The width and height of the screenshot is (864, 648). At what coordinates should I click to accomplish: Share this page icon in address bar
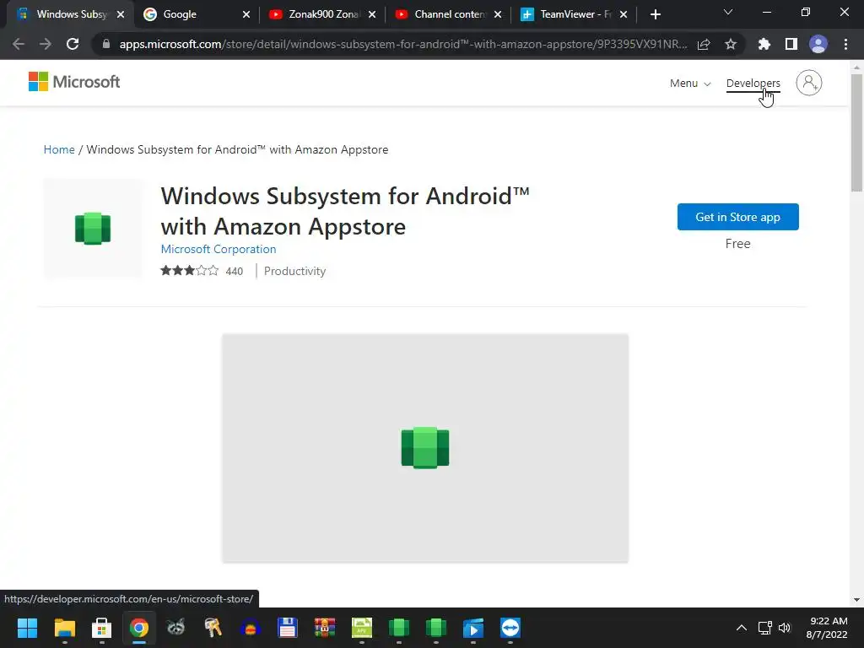[x=704, y=44]
